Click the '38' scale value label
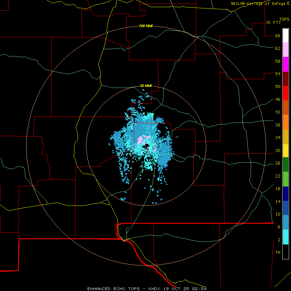The image size is (291, 291). pyautogui.click(x=278, y=125)
